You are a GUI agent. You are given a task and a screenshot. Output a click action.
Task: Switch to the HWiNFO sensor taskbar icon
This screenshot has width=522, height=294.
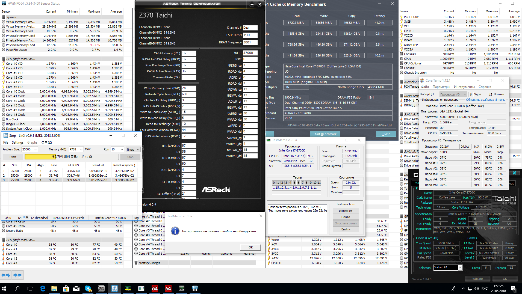tap(195, 289)
